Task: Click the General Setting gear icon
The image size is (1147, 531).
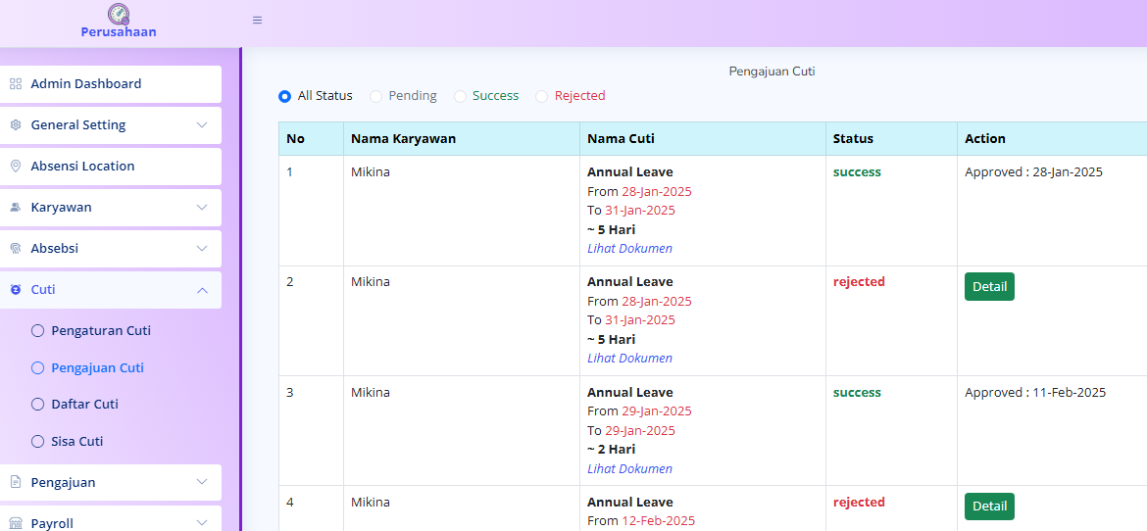Action: tap(16, 125)
